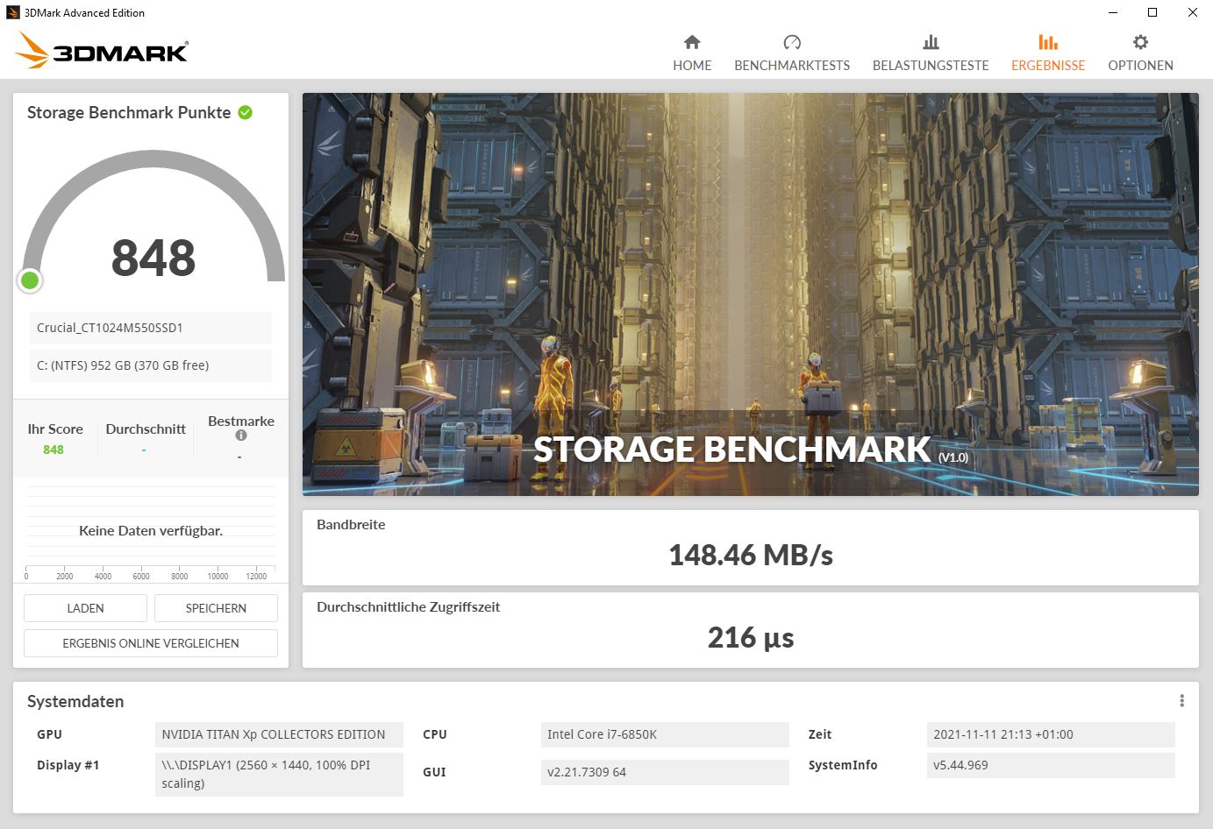The height and width of the screenshot is (829, 1213).
Task: Close the 3DMark window
Action: 1193,12
